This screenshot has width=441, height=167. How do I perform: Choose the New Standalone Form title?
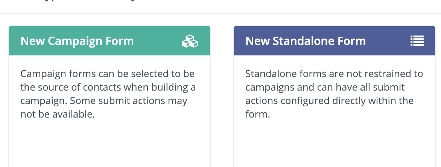tap(306, 41)
